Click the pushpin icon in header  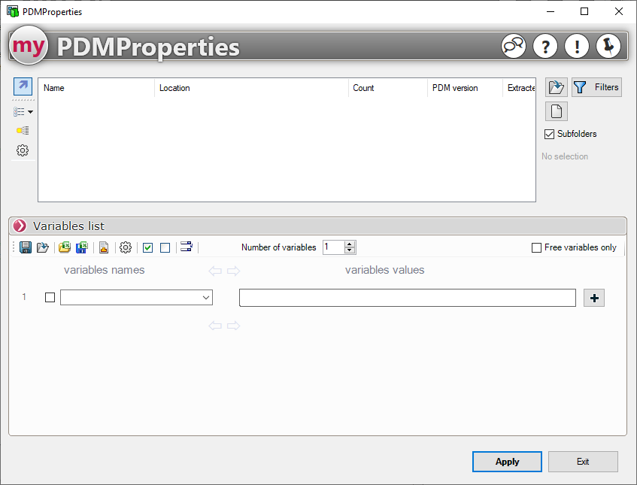608,46
